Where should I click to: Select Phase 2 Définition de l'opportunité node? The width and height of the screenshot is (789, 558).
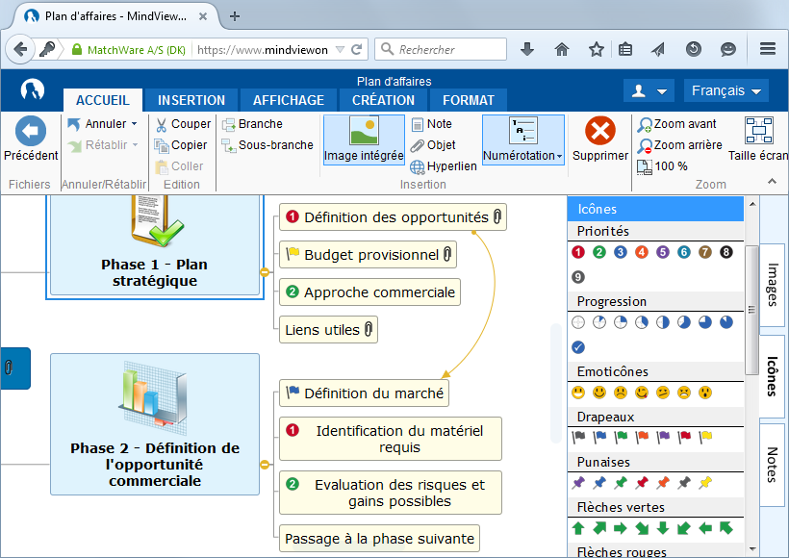(155, 424)
